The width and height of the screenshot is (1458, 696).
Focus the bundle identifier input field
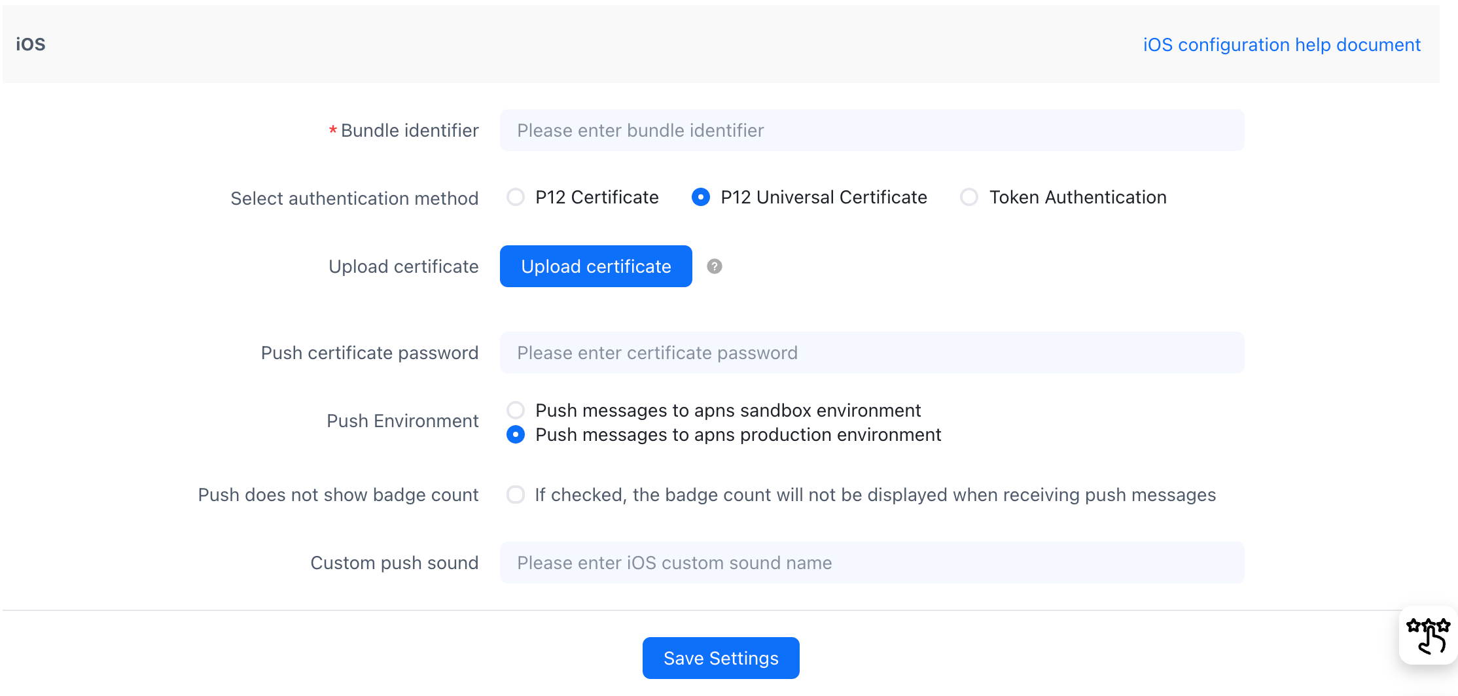point(872,130)
